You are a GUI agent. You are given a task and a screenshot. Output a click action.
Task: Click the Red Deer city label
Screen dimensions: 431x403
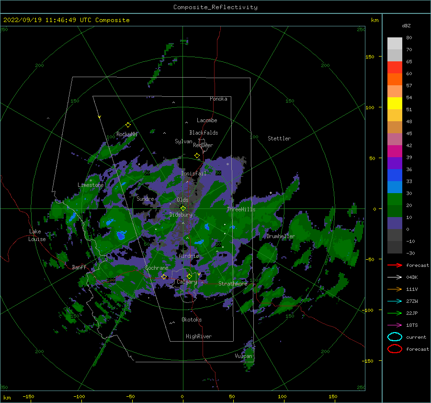coord(203,145)
